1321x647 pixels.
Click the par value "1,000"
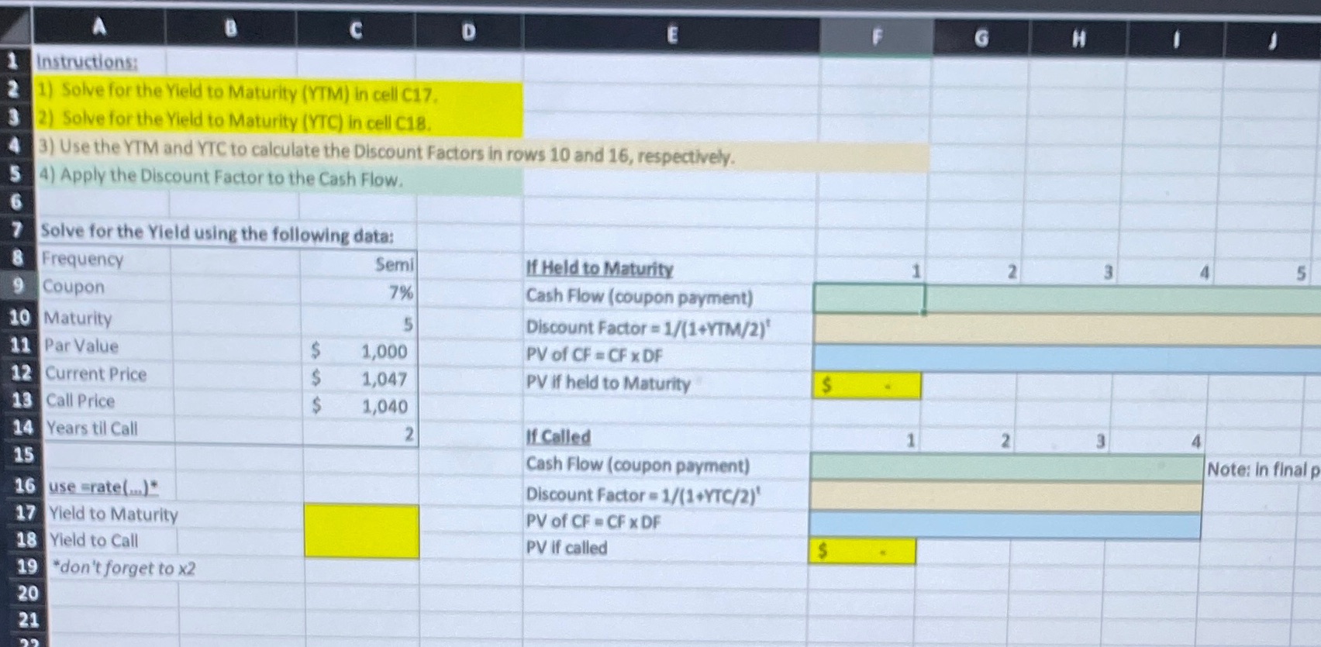pos(384,351)
